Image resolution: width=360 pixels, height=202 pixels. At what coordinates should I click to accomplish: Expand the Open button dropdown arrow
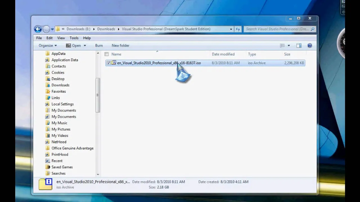coord(85,45)
